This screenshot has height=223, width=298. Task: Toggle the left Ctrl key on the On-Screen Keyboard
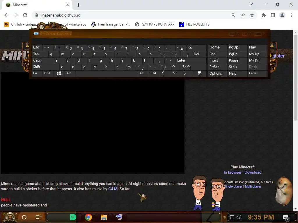48,73
